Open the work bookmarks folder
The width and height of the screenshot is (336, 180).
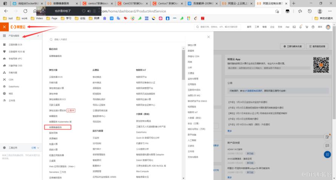22,18
